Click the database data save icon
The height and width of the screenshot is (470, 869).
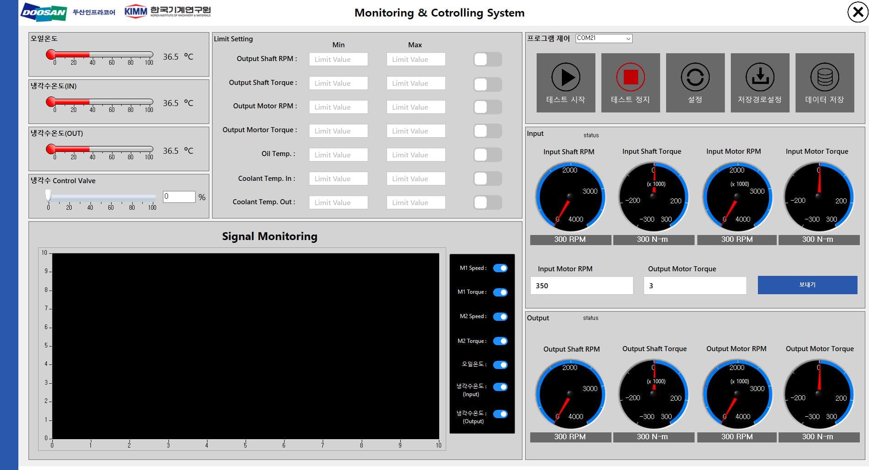coord(824,78)
